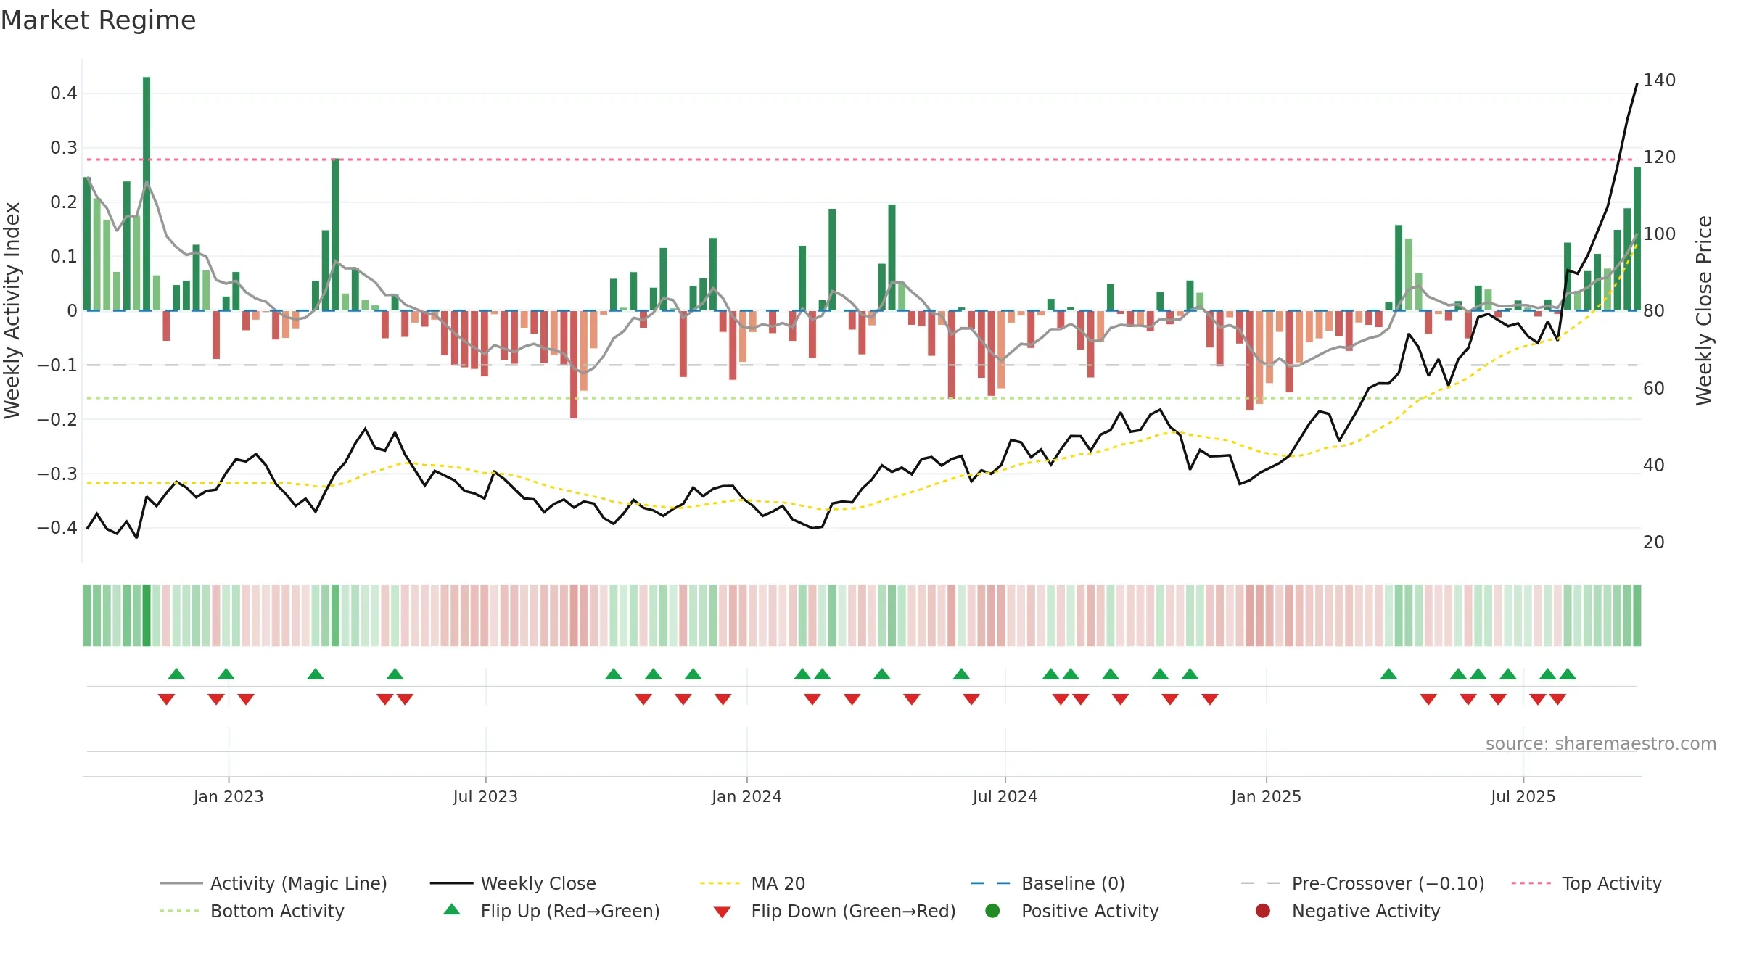Viewport: 1741px width, 979px height.
Task: Click the source: sharemaestro.com text
Action: click(1600, 743)
